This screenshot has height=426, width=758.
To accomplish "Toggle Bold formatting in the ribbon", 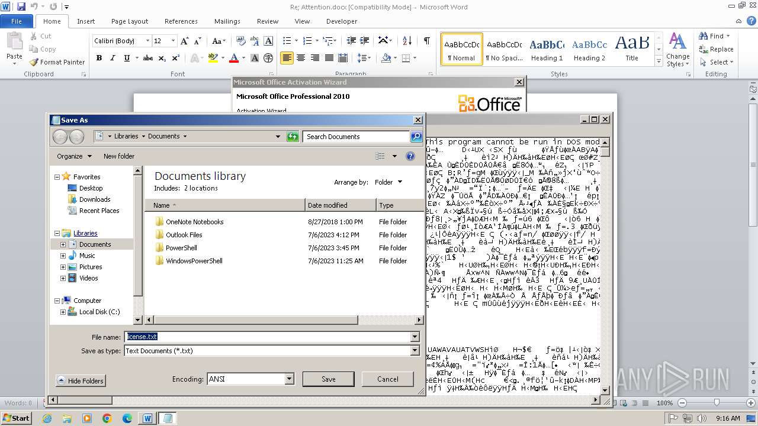I will 99,58.
